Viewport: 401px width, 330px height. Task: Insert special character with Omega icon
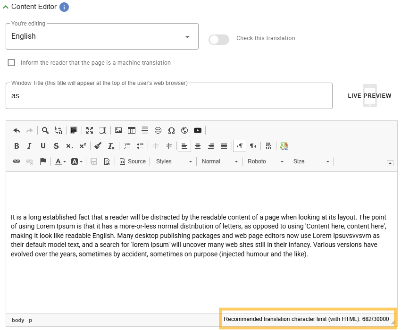point(171,131)
